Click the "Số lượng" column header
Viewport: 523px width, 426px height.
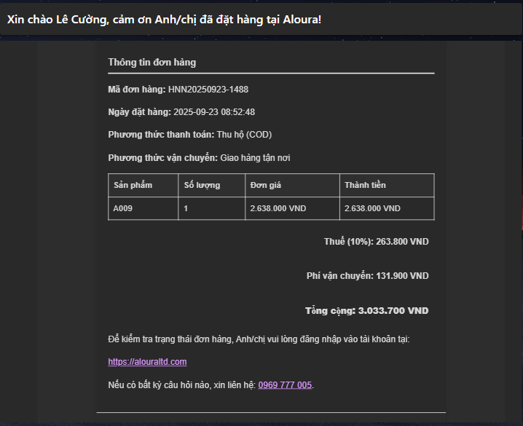tap(202, 185)
